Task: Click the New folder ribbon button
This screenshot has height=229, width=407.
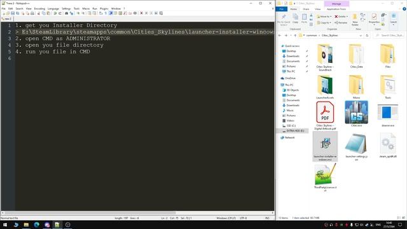Action: [355, 20]
